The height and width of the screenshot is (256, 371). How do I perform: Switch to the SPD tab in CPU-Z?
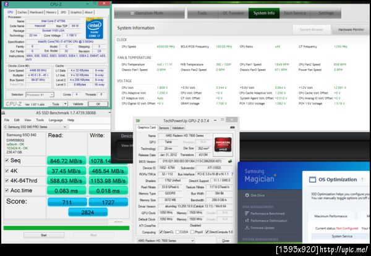pyautogui.click(x=63, y=12)
